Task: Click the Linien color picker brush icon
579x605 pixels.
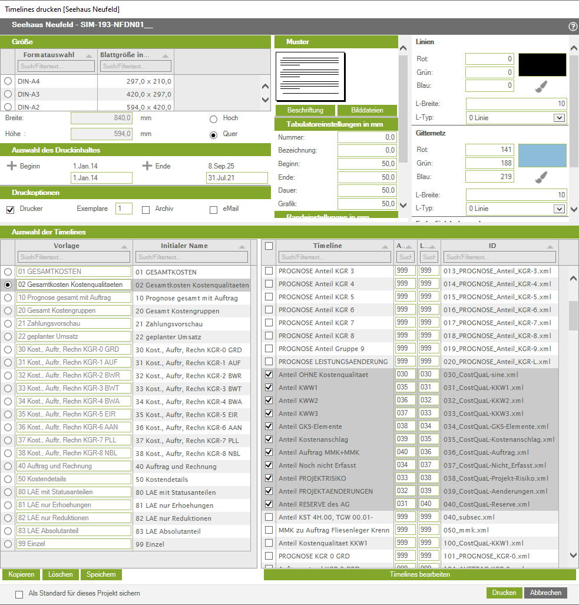Action: tap(541, 87)
